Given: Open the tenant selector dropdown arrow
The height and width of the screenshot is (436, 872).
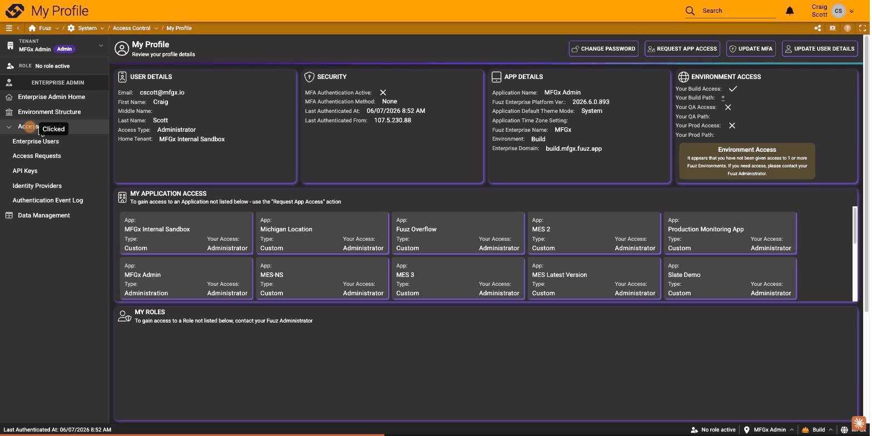Looking at the screenshot, I should (101, 46).
